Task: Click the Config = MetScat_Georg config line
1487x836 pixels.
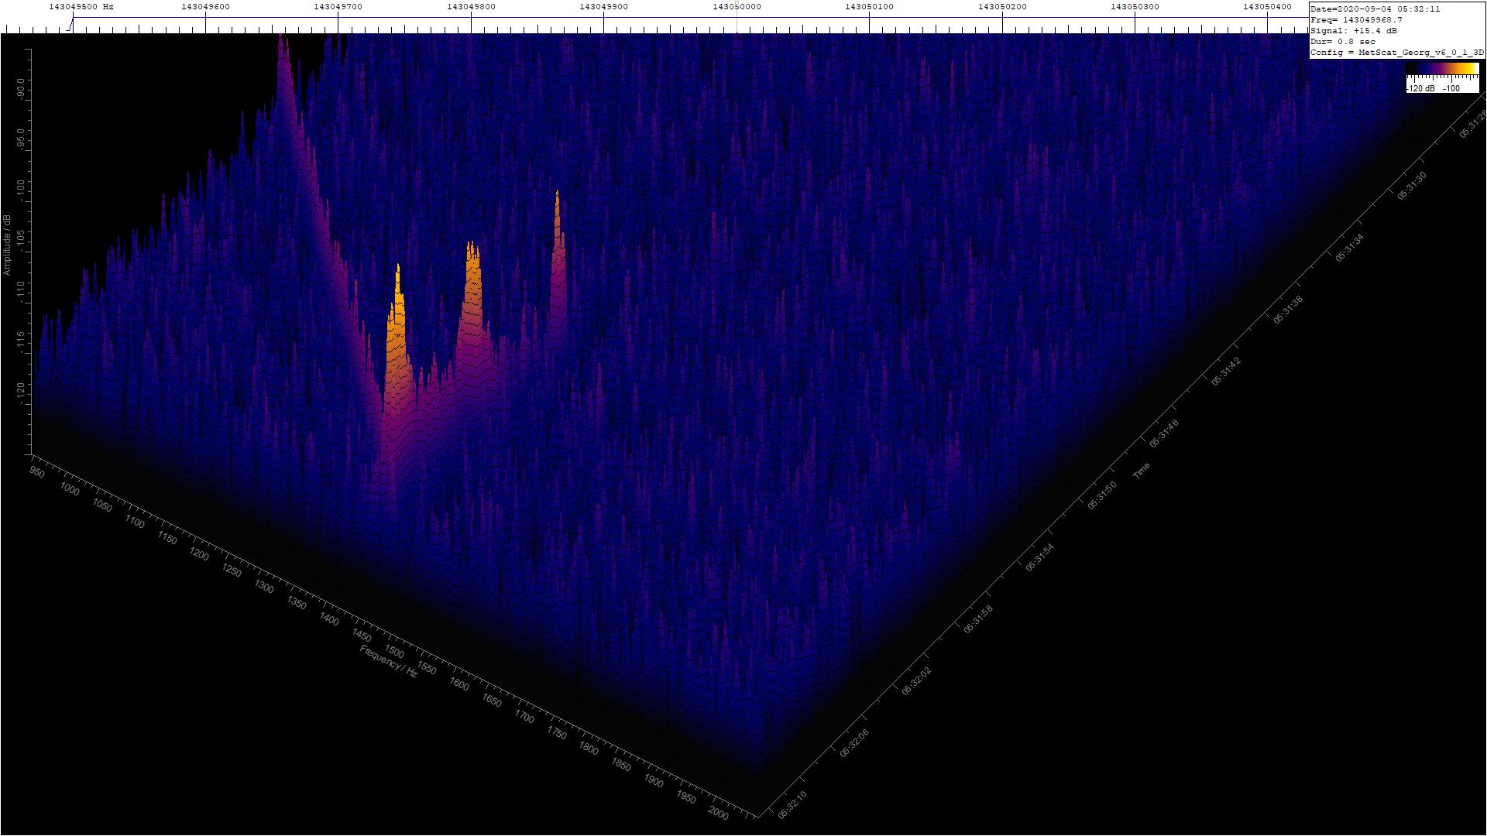Action: [x=1397, y=53]
